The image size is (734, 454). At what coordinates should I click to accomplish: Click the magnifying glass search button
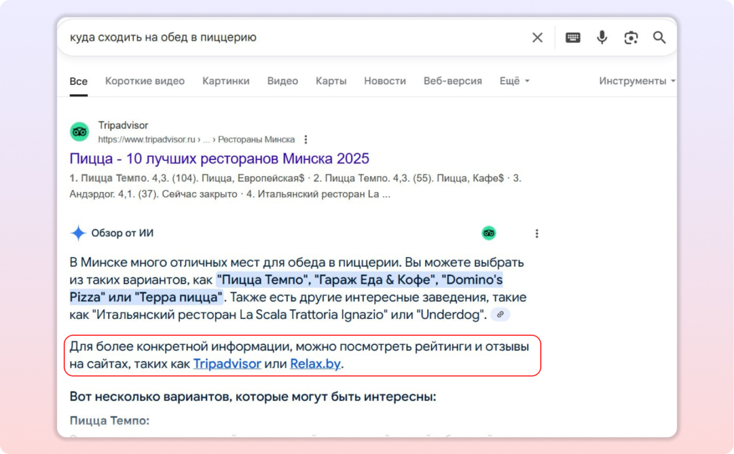pyautogui.click(x=659, y=38)
